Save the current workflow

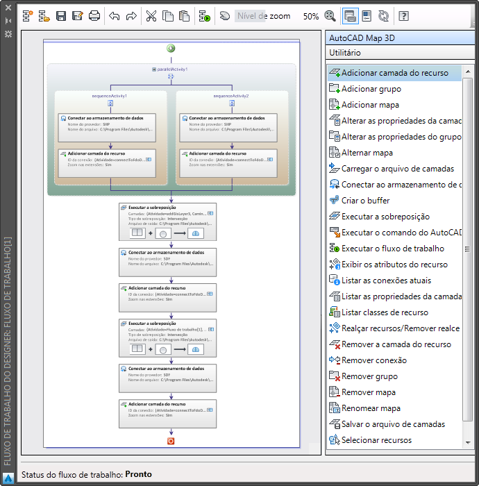(61, 16)
